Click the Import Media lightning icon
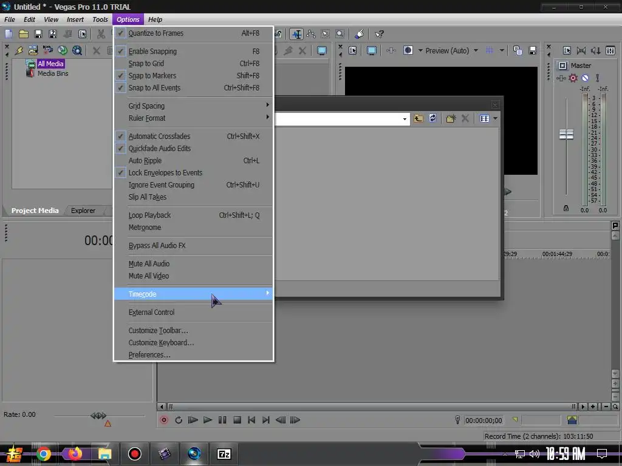 click(19, 50)
